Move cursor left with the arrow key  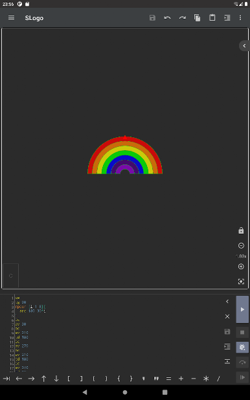[x=19, y=379]
